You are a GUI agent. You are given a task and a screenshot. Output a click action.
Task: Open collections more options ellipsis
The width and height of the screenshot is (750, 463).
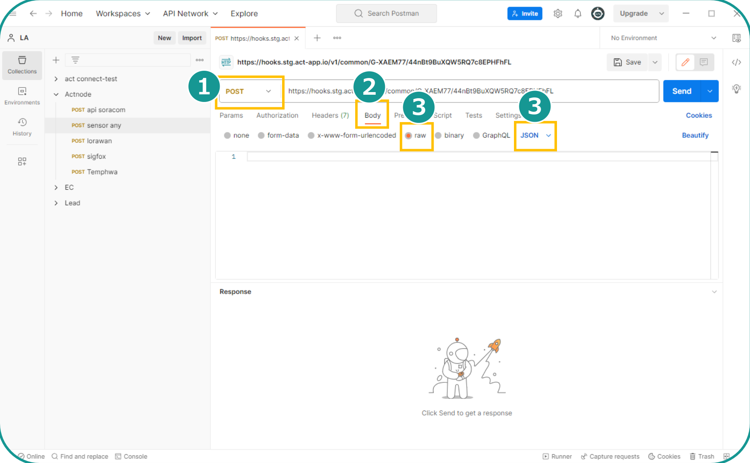pos(199,60)
